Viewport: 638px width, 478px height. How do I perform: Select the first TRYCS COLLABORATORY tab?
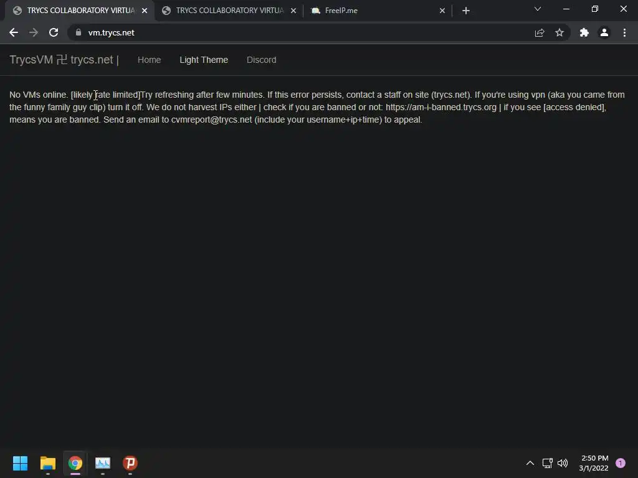click(79, 11)
